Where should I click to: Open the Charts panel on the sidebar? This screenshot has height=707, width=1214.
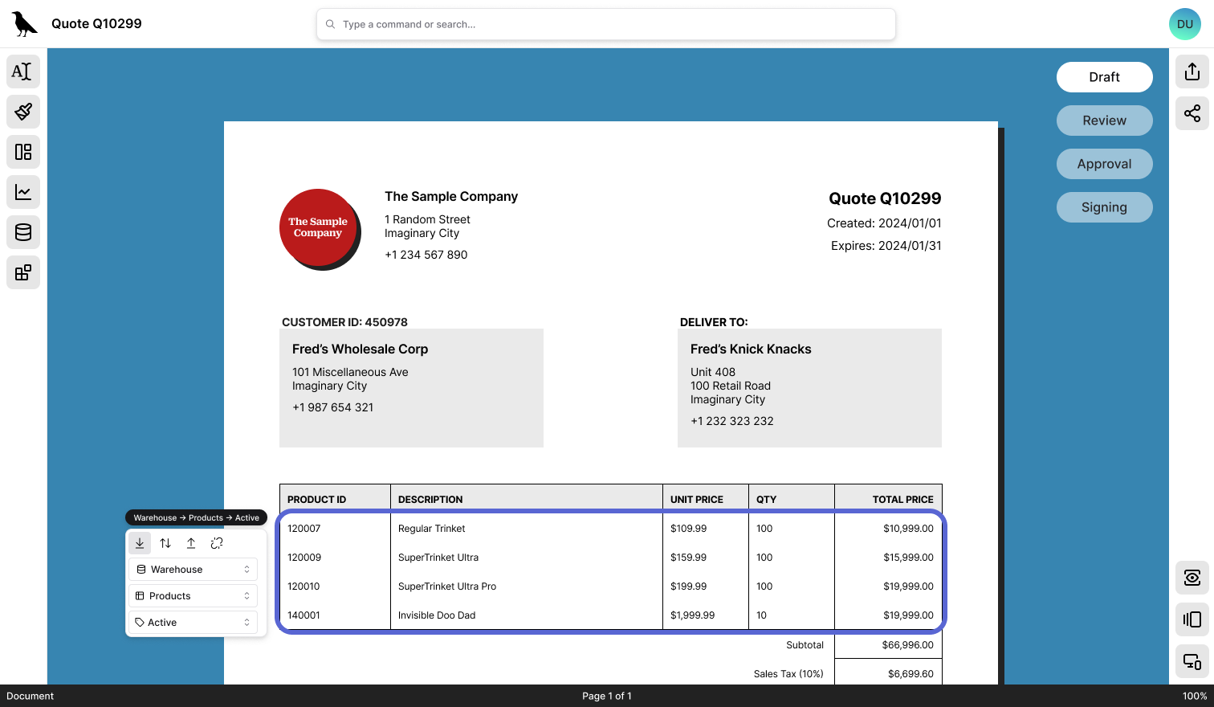[23, 192]
